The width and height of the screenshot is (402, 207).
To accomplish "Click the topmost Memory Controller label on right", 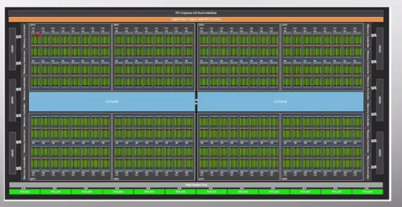I will tap(368, 36).
